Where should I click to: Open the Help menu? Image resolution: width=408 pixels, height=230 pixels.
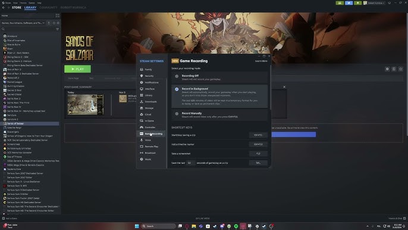tap(39, 3)
